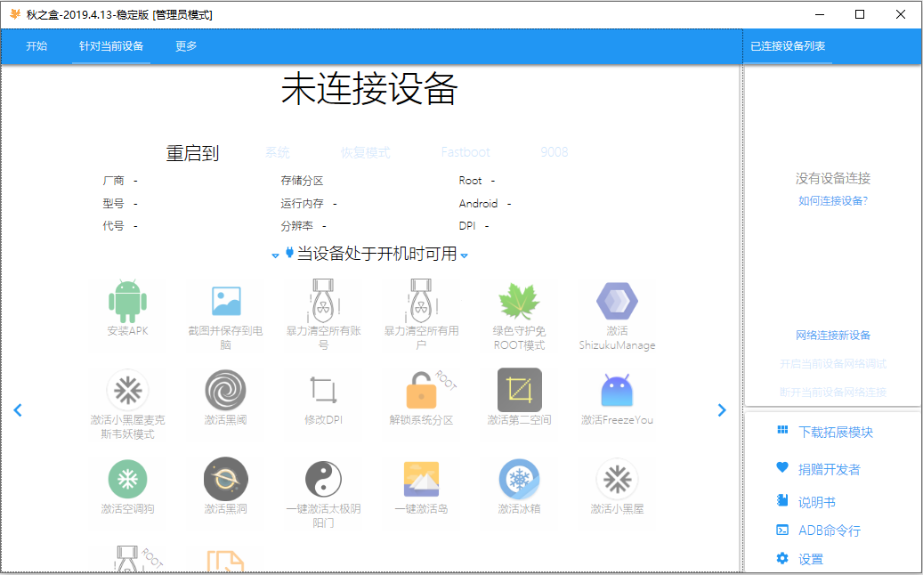Image resolution: width=923 pixels, height=575 pixels.
Task: Go to next page with right arrow
Action: click(x=722, y=410)
